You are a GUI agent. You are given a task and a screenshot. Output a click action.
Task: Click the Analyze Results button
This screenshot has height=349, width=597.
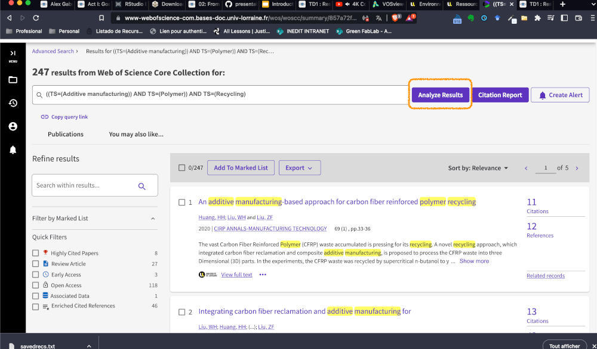click(x=441, y=95)
